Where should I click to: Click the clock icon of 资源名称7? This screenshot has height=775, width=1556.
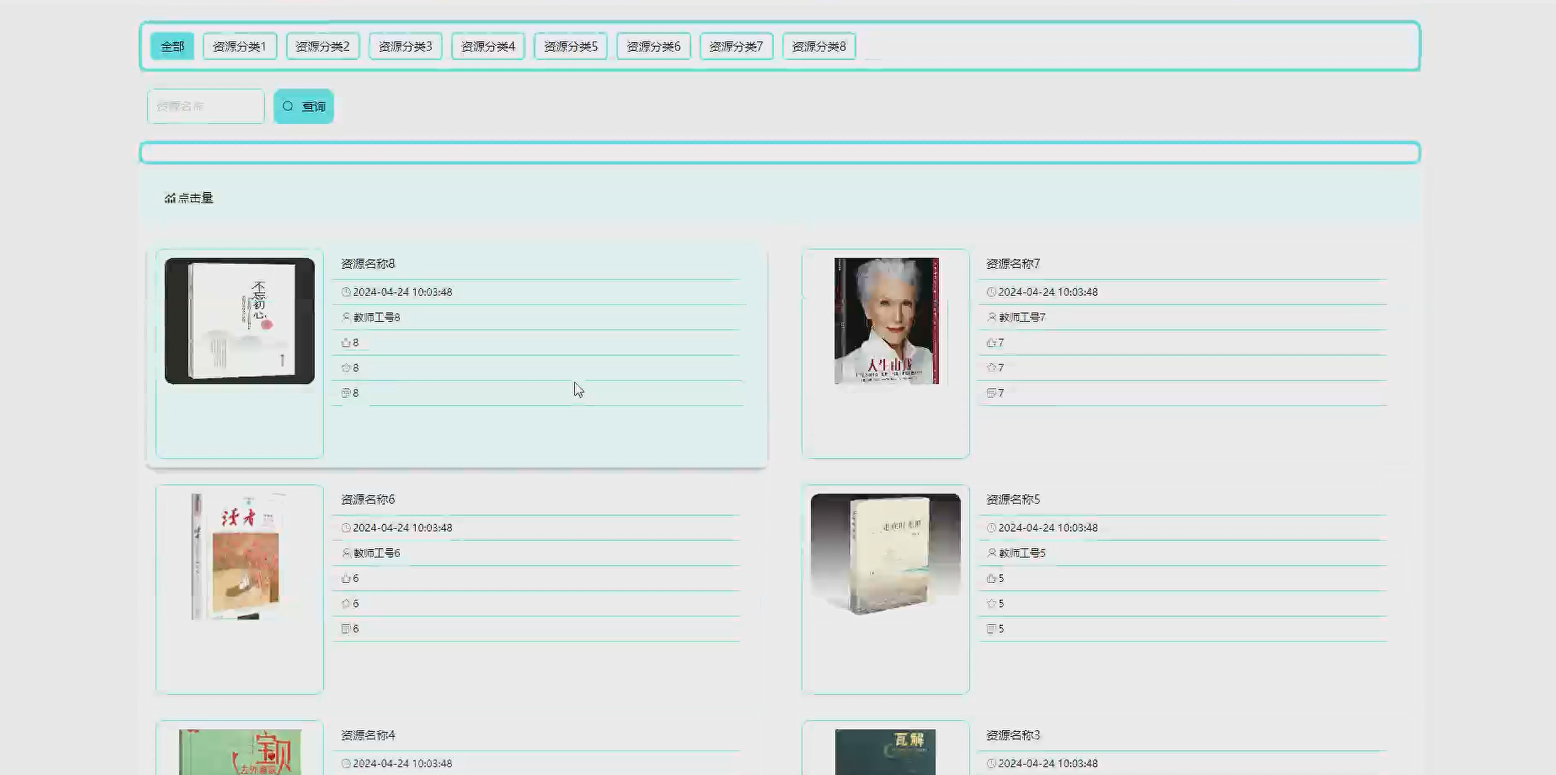point(991,292)
